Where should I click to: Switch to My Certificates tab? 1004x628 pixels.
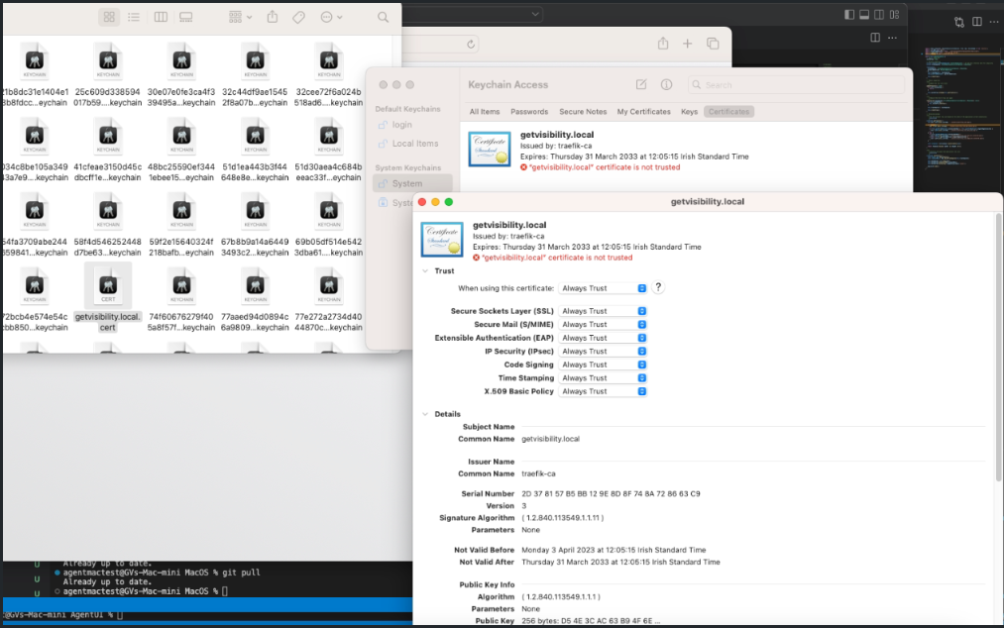(x=643, y=112)
